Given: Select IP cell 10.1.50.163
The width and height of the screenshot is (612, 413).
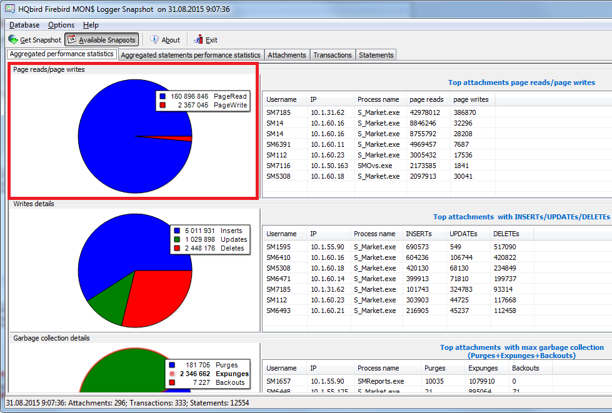Looking at the screenshot, I should (329, 166).
